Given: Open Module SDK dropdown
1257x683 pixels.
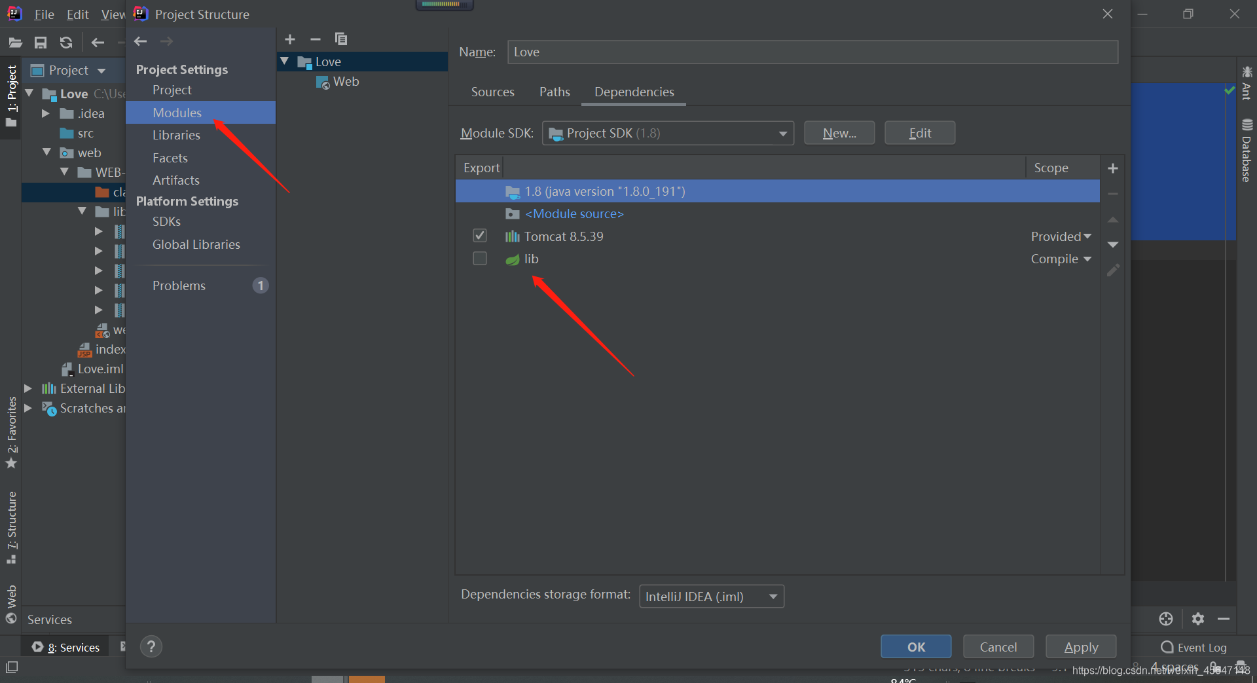Looking at the screenshot, I should (668, 133).
